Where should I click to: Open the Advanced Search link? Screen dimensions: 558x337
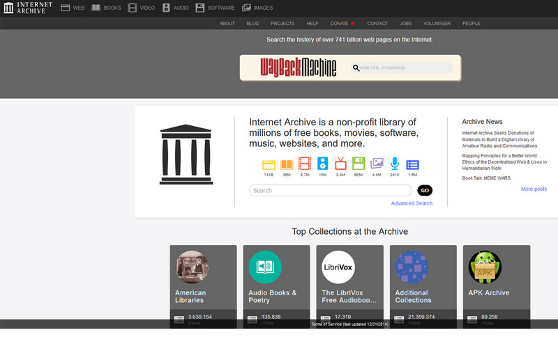412,203
